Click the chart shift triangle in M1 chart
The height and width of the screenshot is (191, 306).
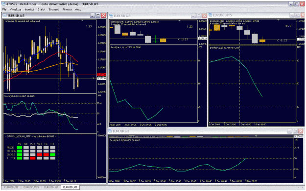point(256,136)
